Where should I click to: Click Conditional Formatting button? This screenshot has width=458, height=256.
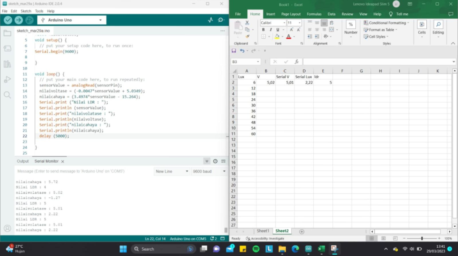[386, 23]
